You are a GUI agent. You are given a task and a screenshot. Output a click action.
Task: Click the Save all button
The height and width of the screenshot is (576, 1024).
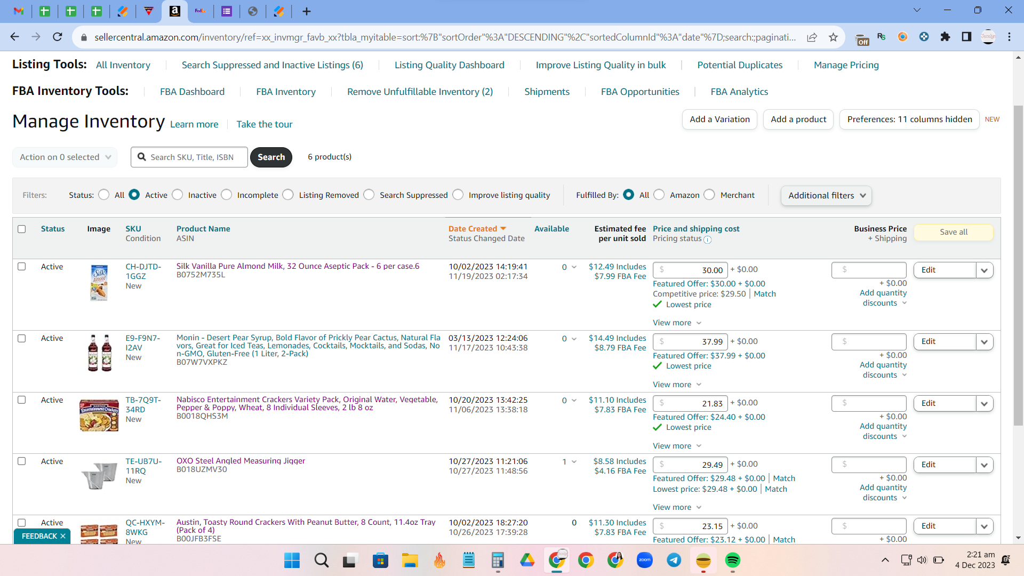pos(954,232)
